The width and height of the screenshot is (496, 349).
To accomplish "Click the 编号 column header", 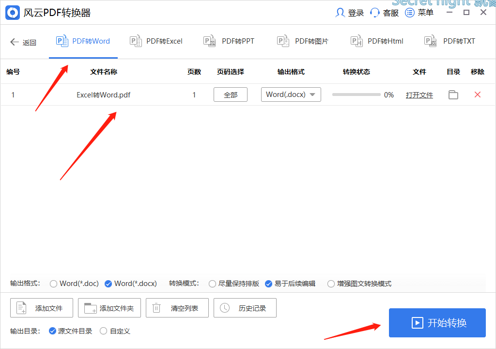I will tap(13, 72).
